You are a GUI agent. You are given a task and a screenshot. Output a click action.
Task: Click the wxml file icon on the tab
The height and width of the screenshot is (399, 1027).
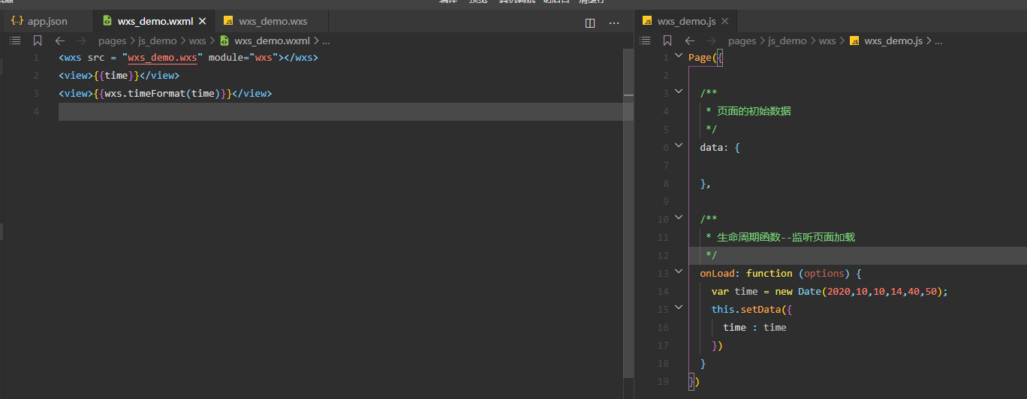pos(107,21)
